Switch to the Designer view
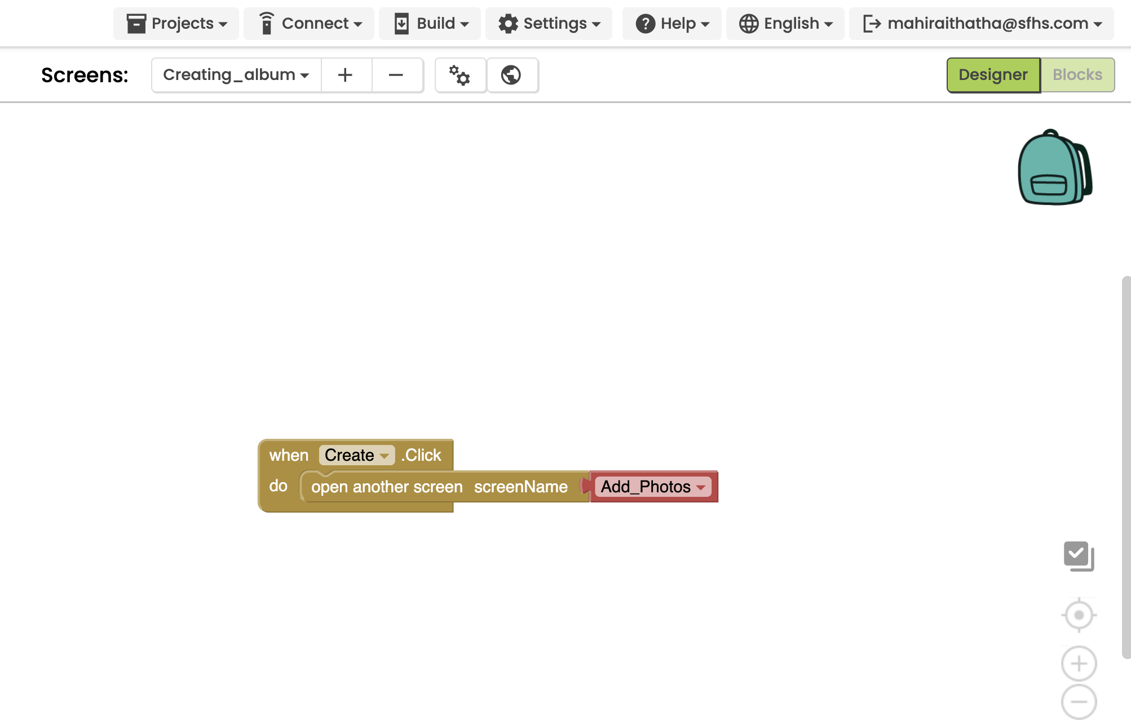 (x=993, y=75)
